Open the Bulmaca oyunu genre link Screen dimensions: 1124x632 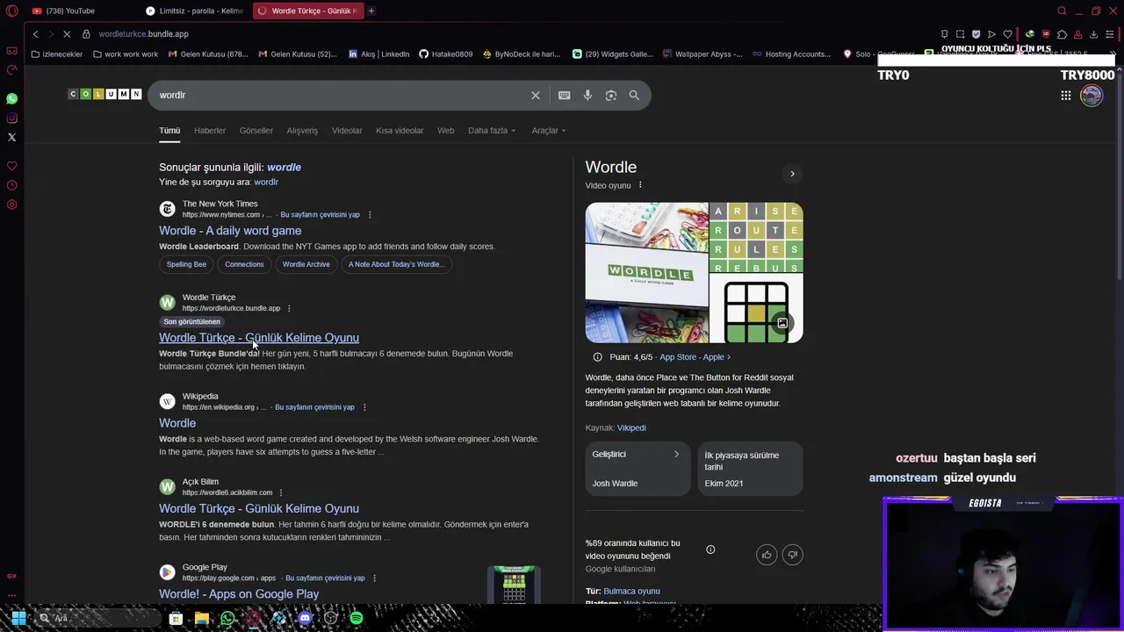(631, 591)
